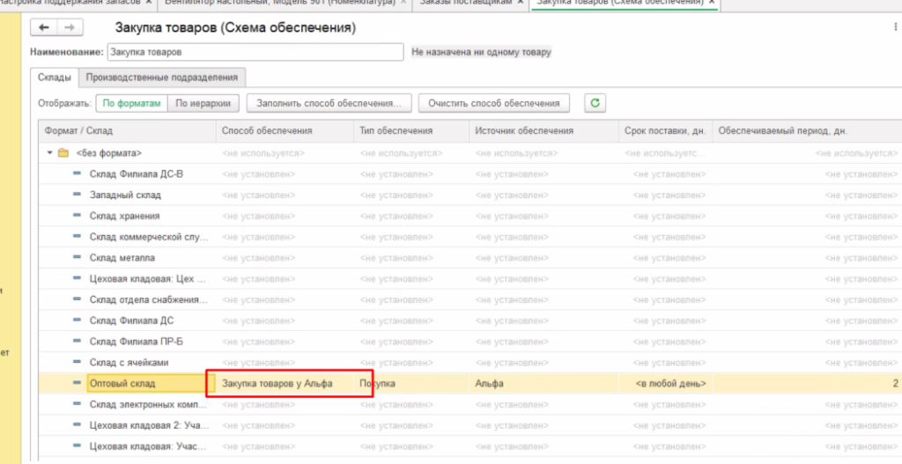Click the forward navigation arrow
The height and width of the screenshot is (464, 902).
70,28
